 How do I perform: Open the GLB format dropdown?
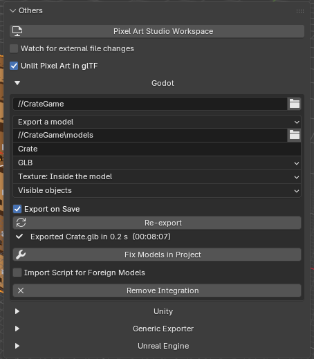pyautogui.click(x=157, y=163)
